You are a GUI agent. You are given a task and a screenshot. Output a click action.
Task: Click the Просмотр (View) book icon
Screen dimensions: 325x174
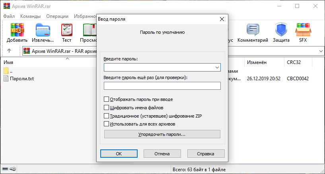tap(90, 30)
